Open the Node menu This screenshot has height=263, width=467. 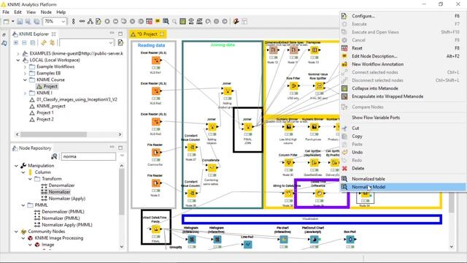tap(46, 12)
